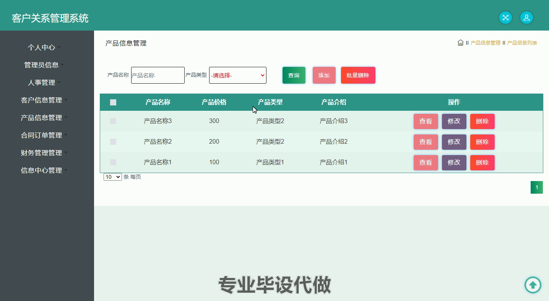Click the 产品类型1 cell

click(270, 162)
